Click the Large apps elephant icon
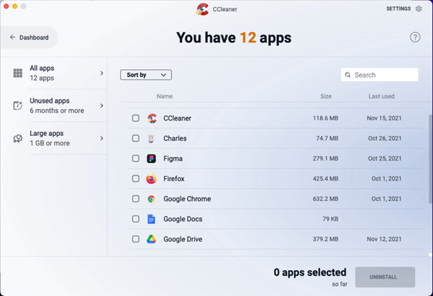 pos(17,138)
